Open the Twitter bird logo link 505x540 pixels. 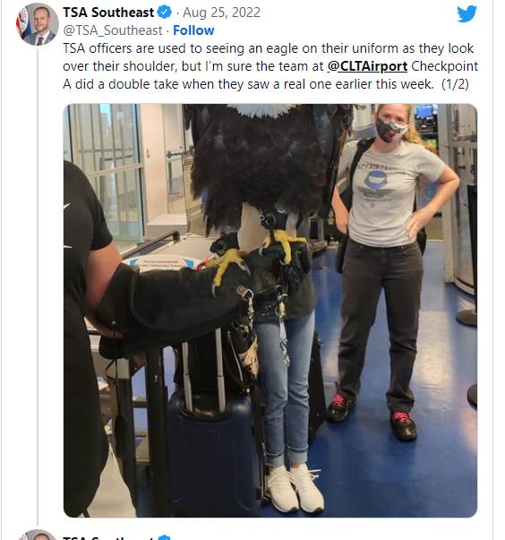point(466,13)
